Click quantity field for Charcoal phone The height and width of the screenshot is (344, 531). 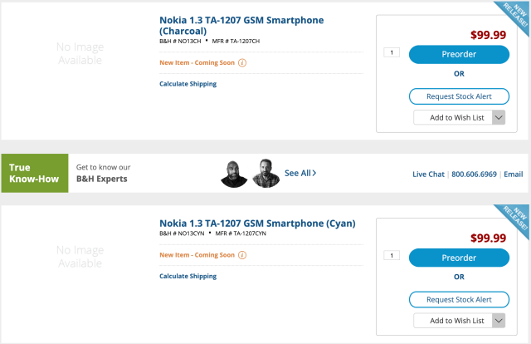coord(392,53)
